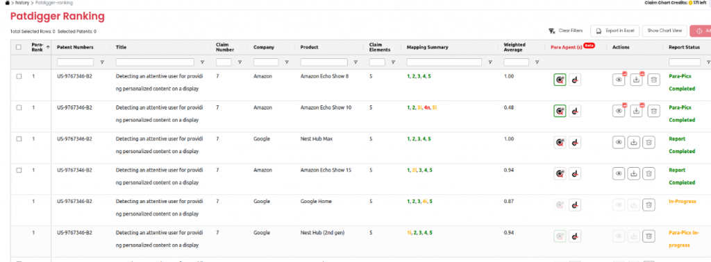Click Export in Excel button
The image size is (711, 262).
point(615,30)
